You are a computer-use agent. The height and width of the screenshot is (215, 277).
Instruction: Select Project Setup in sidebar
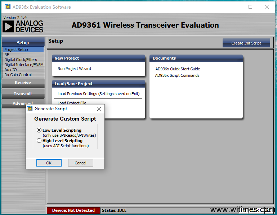23,50
